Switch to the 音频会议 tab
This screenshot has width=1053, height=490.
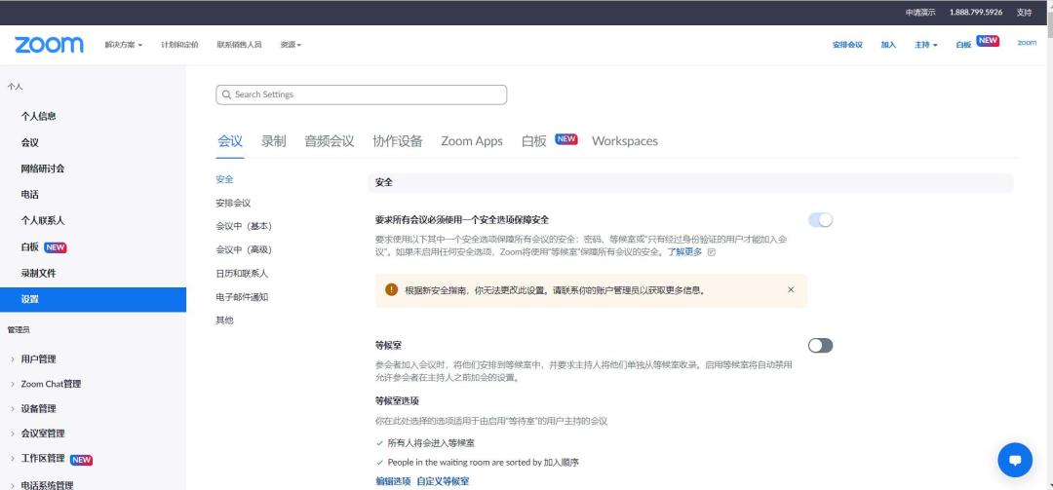(330, 141)
